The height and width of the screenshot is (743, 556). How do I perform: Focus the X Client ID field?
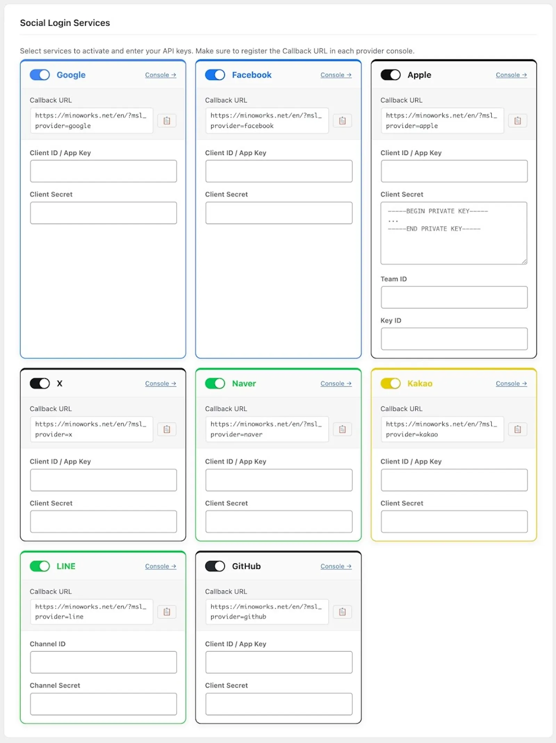coord(103,480)
